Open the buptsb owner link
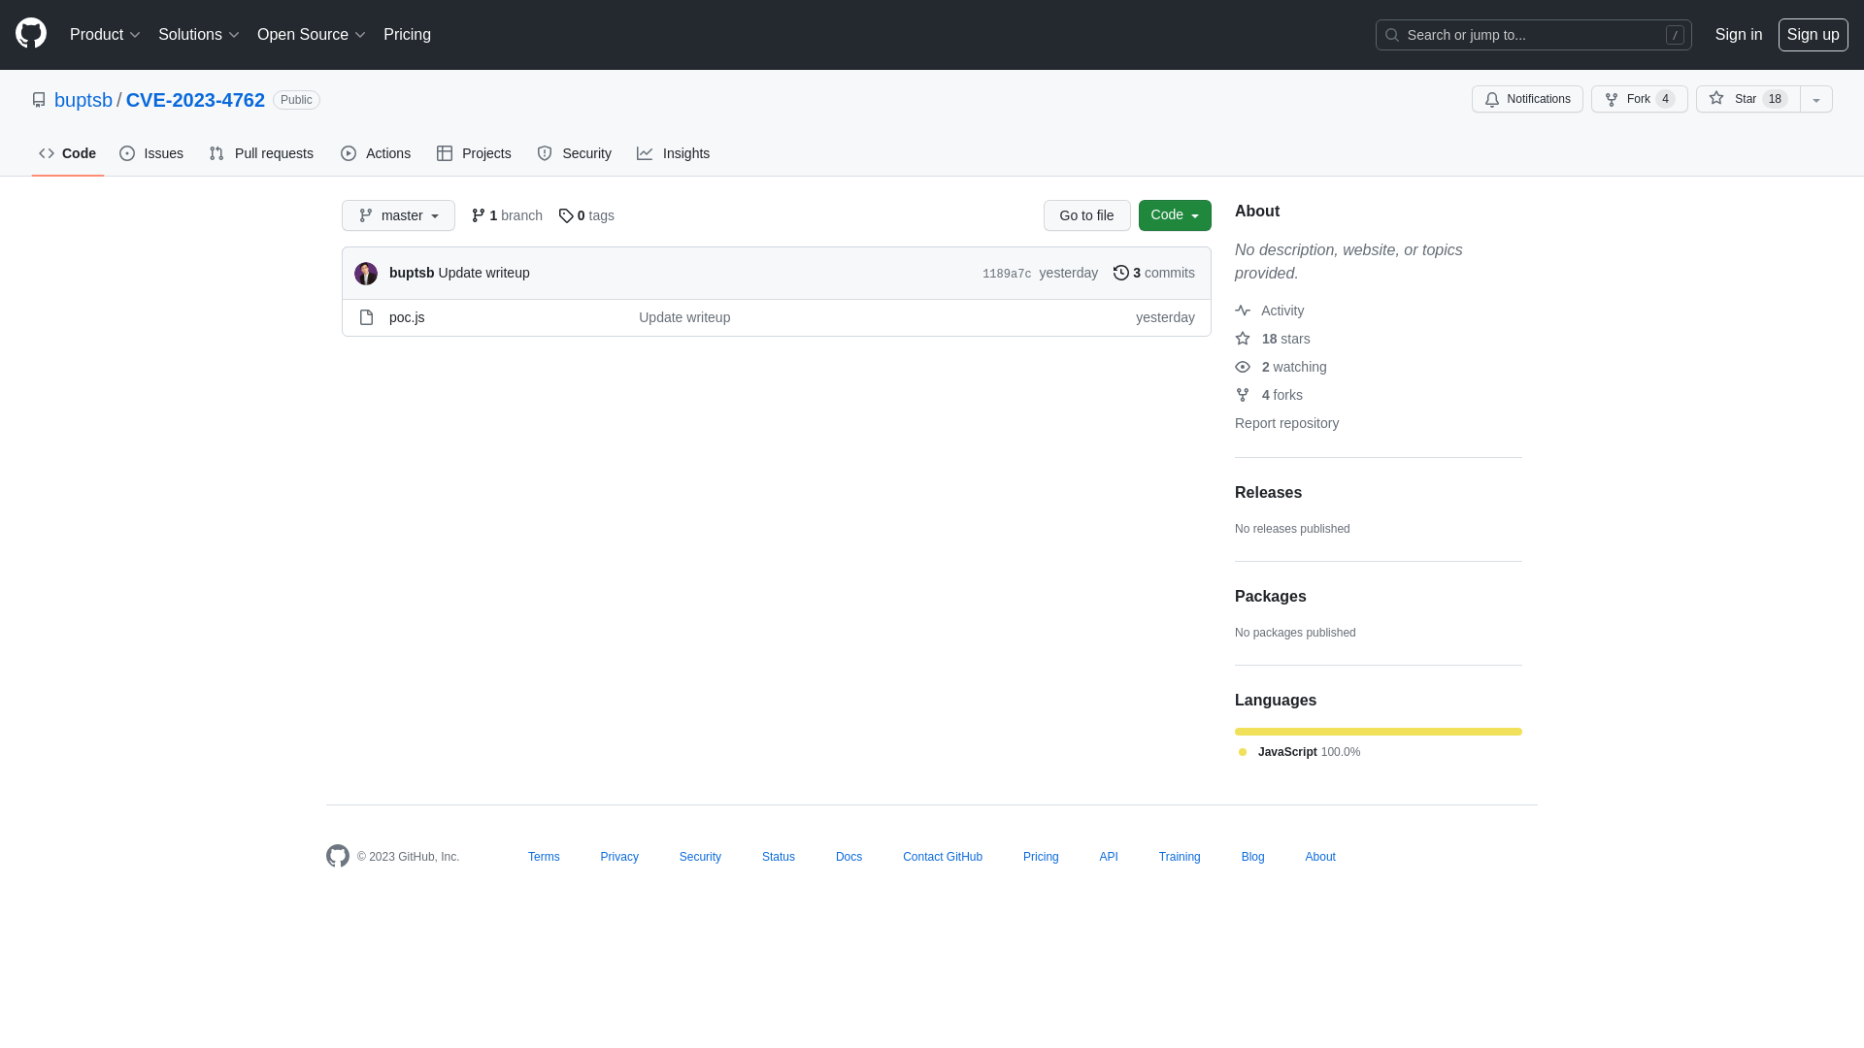The image size is (1864, 1048). click(x=83, y=100)
